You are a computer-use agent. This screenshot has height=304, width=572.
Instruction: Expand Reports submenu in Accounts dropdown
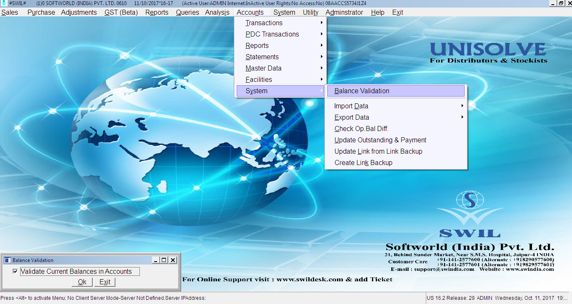click(281, 46)
